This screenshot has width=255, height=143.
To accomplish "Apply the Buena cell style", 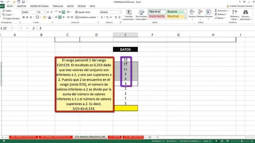I will 175,12.
